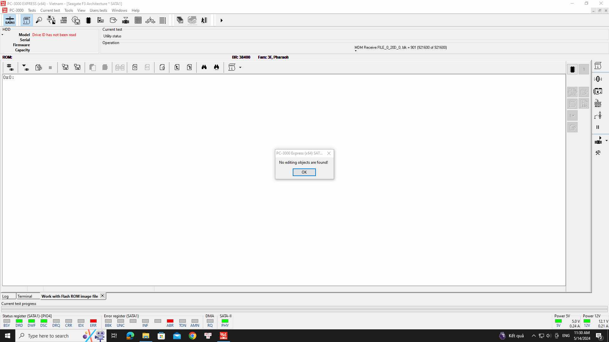Viewport: 609px width, 342px height.
Task: Click the PC board card icon in right sidebar
Action: pyautogui.click(x=598, y=92)
